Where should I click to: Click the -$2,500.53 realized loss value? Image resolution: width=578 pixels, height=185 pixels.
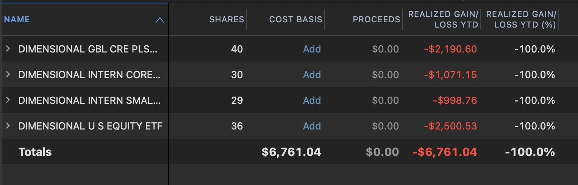[x=450, y=126]
